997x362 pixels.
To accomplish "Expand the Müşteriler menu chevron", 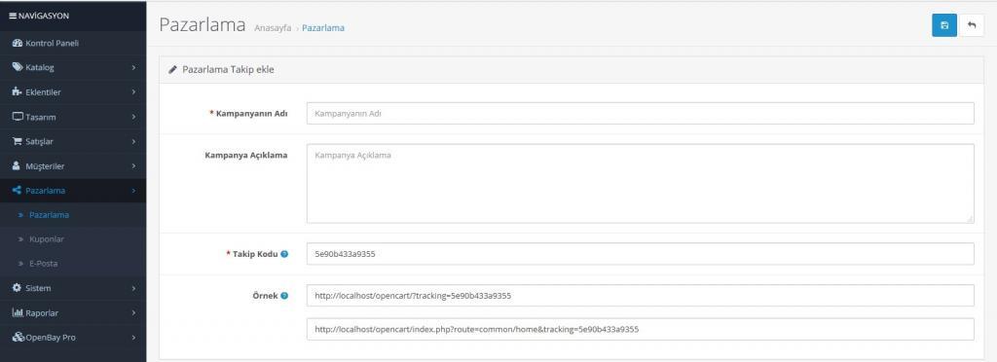I will tap(133, 165).
